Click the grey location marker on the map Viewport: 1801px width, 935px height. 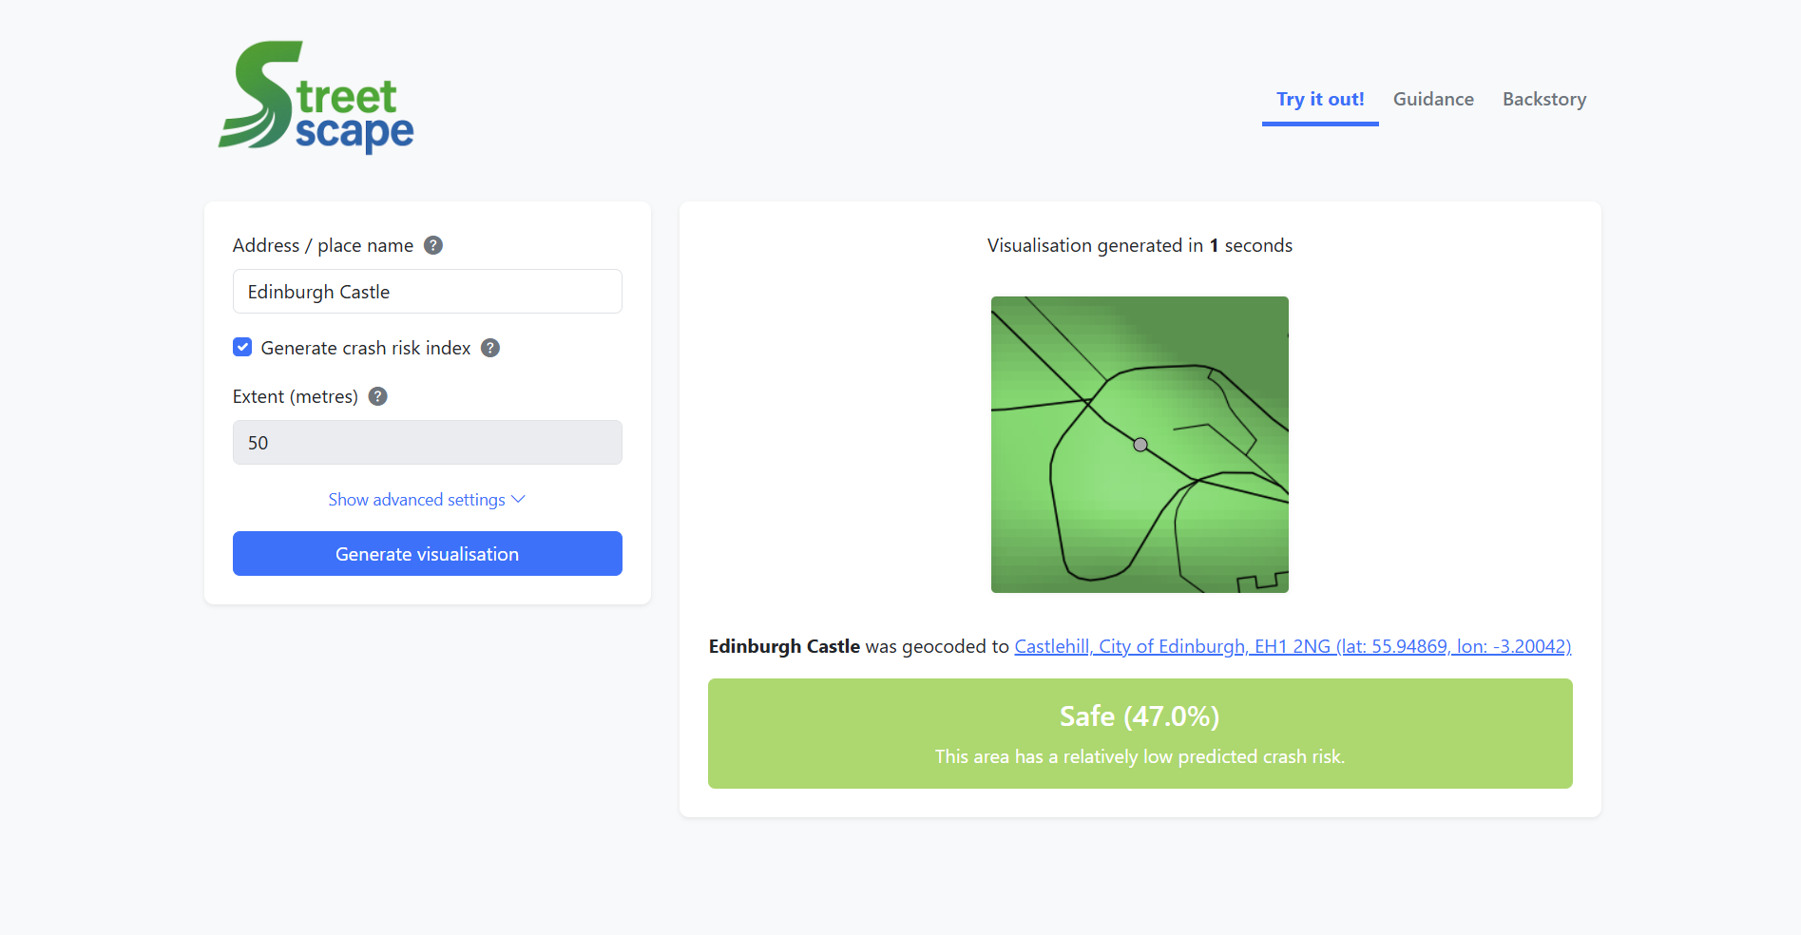(1140, 445)
